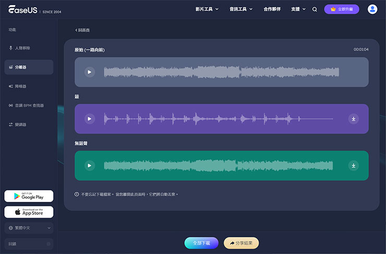Open the search magnifier icon
This screenshot has height=254, width=386.
(315, 9)
